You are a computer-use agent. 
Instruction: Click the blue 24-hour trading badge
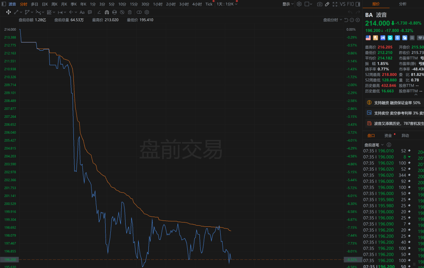click(383, 38)
